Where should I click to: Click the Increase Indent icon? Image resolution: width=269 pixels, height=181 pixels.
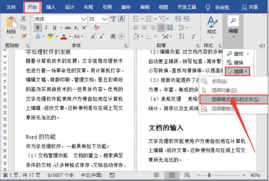click(x=186, y=19)
